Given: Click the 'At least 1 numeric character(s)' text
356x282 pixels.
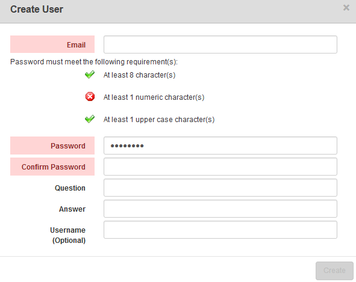Looking at the screenshot, I should pos(154,97).
